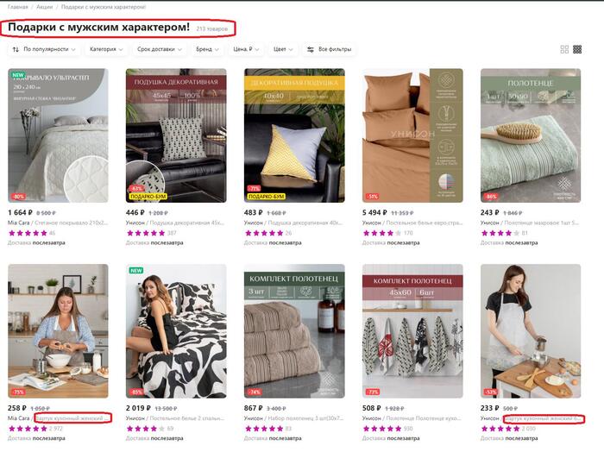Click star rating of the 1 664 ₽ bedspread
604x452 pixels.
[x=28, y=233]
